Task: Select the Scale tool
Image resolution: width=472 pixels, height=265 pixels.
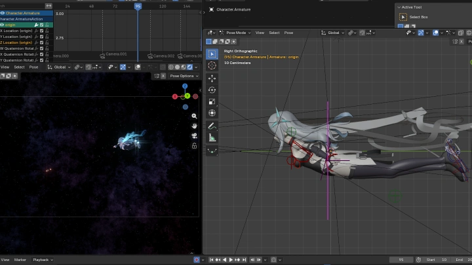Action: coord(212,101)
